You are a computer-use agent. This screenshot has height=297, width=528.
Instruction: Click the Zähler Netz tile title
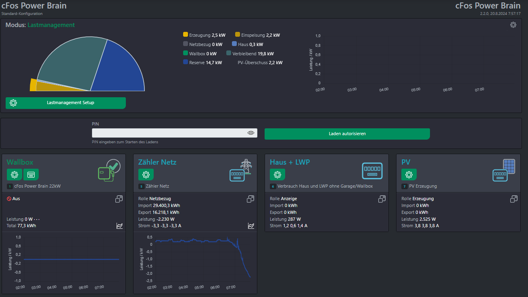[x=157, y=162]
